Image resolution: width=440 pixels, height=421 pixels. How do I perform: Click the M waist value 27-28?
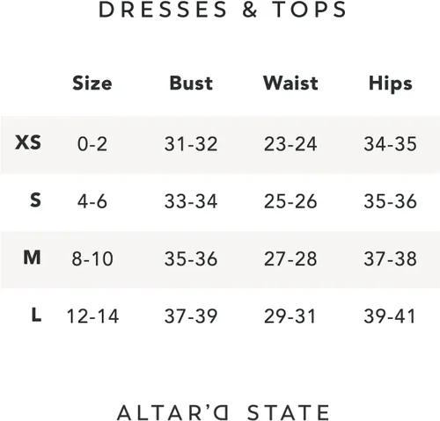click(x=290, y=258)
